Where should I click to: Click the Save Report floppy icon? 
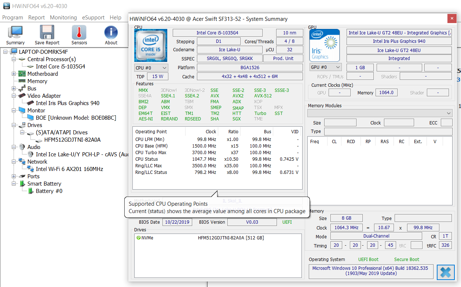click(x=47, y=32)
